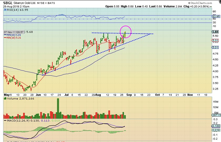Viewport: 221px width, 142px height.
Task: Click the 63.95 RSI value tag
Action: pyautogui.click(x=216, y=17)
